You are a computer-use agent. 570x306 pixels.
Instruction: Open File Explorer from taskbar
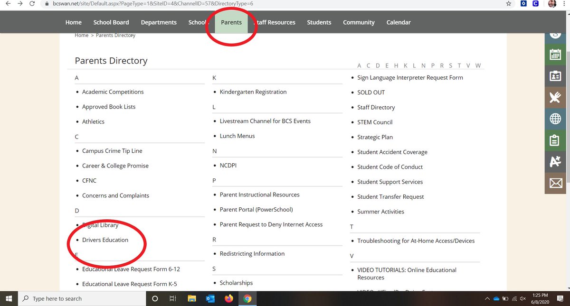point(192,298)
